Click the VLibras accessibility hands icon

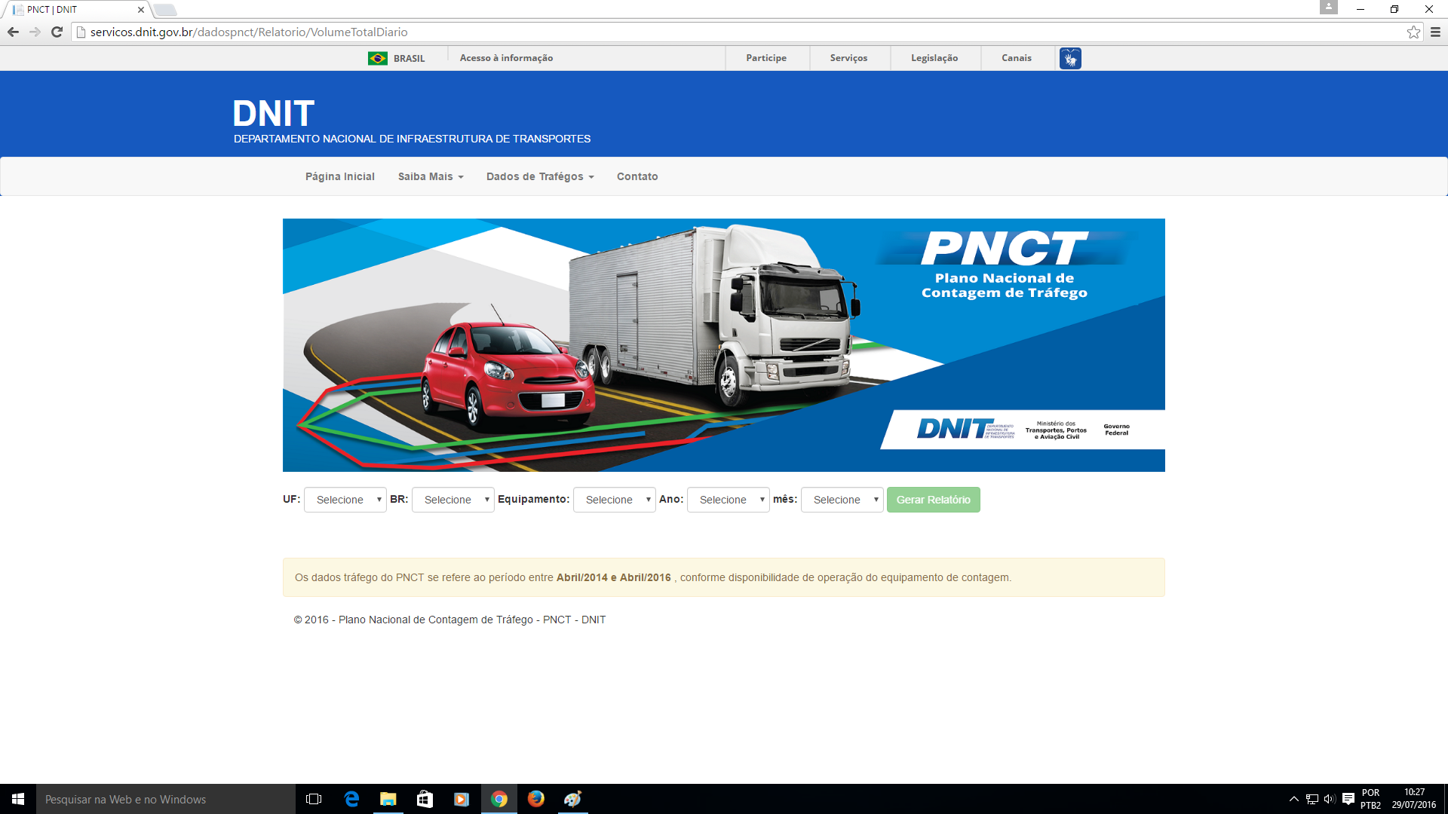click(x=1069, y=58)
